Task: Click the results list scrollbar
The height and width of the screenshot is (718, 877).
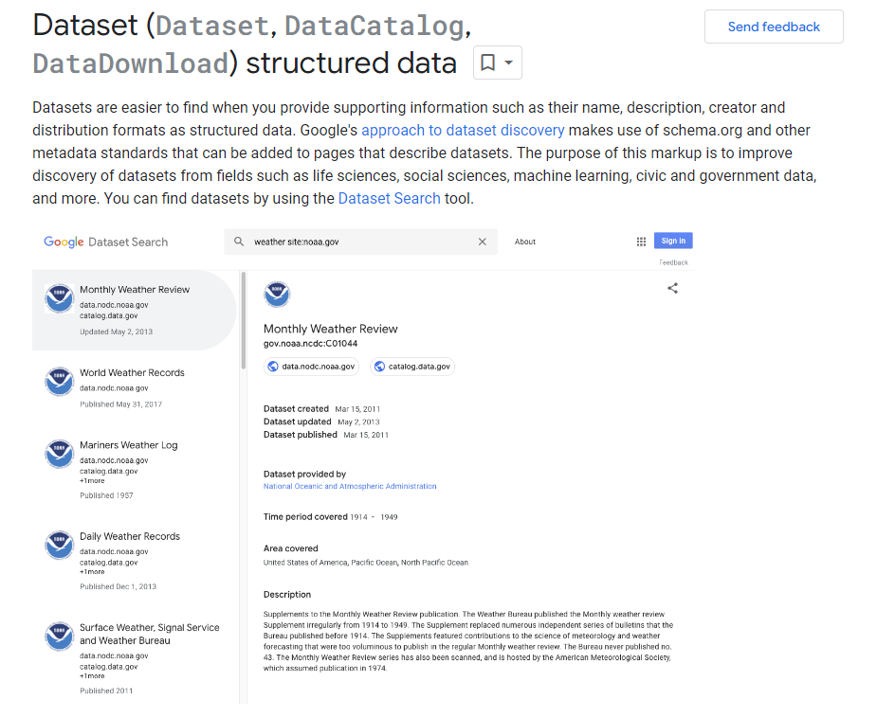Action: click(x=242, y=322)
